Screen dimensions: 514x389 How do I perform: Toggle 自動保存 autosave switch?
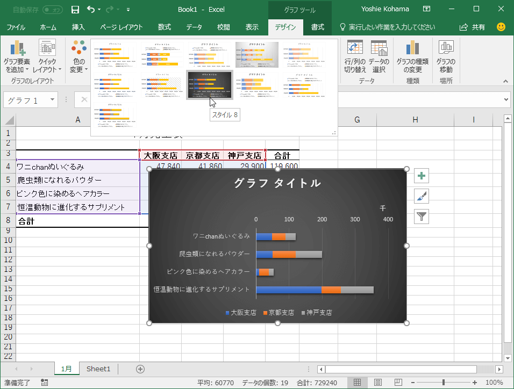click(52, 10)
